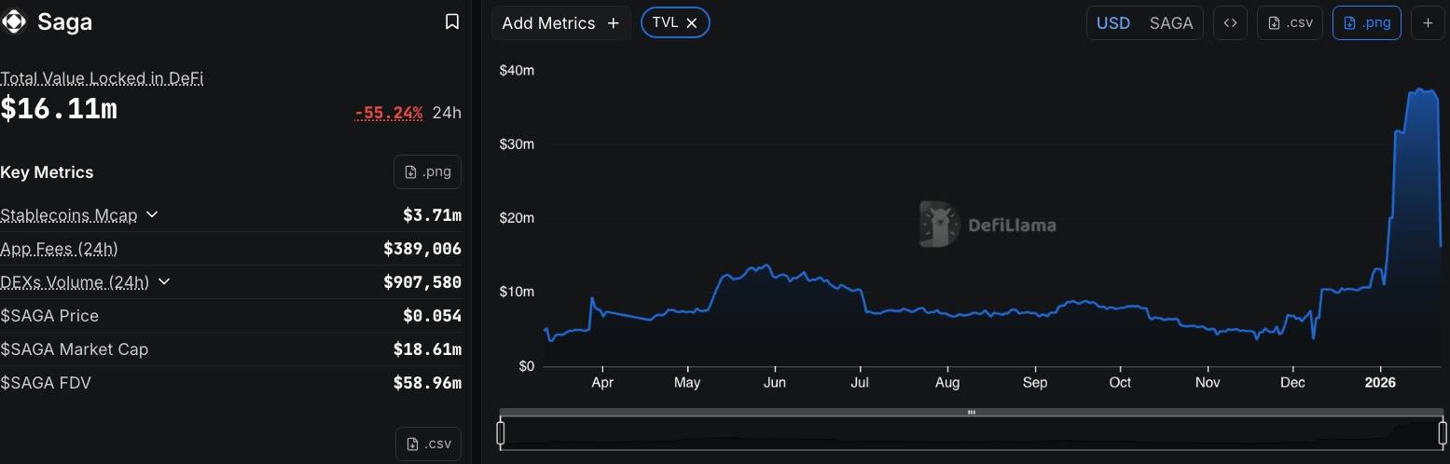The image size is (1450, 464).
Task: Download chart data as .csv
Action: tap(1290, 23)
